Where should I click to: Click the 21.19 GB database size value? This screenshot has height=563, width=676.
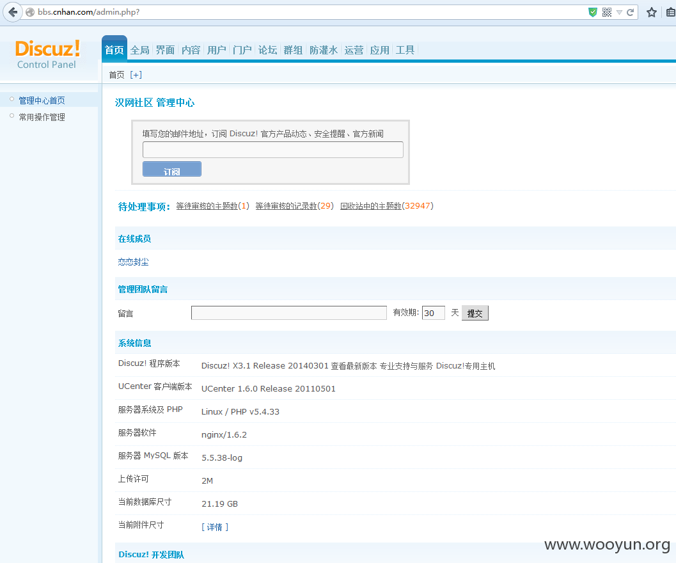(219, 504)
